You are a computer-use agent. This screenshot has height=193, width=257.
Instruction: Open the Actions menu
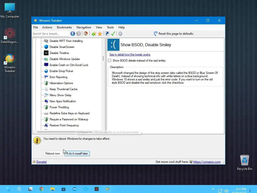pyautogui.click(x=47, y=27)
